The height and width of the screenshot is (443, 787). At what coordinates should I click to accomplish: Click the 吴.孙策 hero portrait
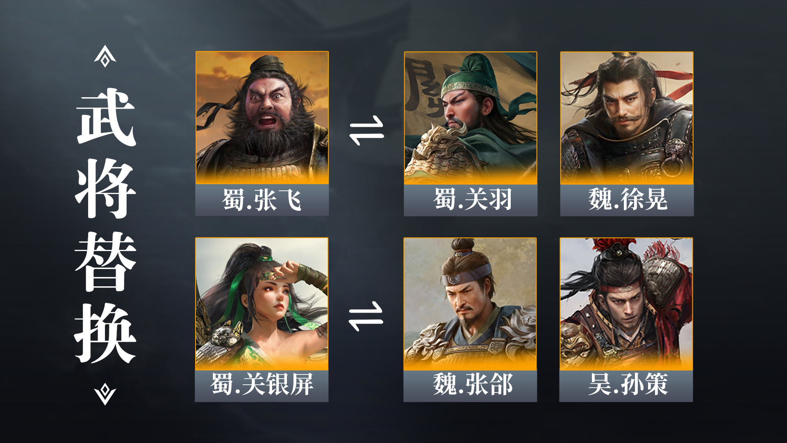(626, 304)
